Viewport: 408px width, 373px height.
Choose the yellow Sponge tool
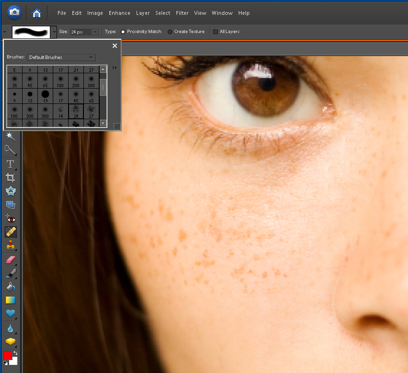point(10,341)
